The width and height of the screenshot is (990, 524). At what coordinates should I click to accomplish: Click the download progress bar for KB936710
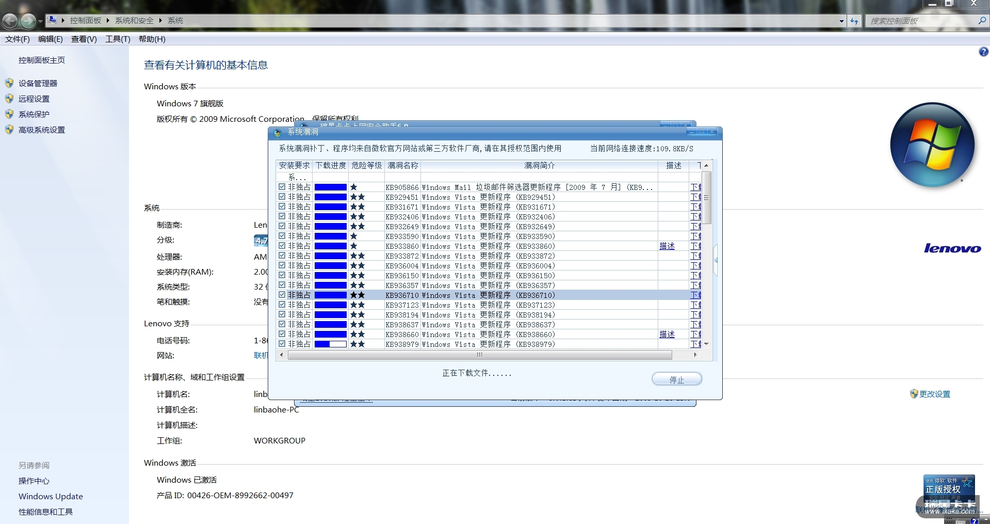point(331,295)
